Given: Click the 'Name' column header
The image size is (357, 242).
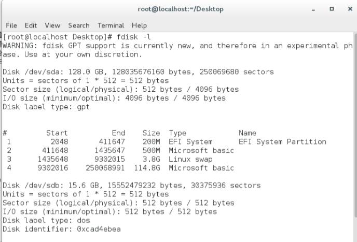Looking at the screenshot, I should tap(248, 133).
